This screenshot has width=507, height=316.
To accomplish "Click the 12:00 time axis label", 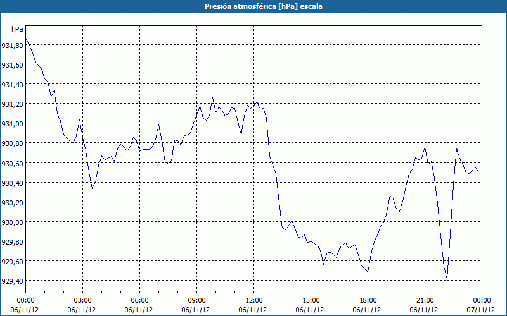I will point(254,301).
